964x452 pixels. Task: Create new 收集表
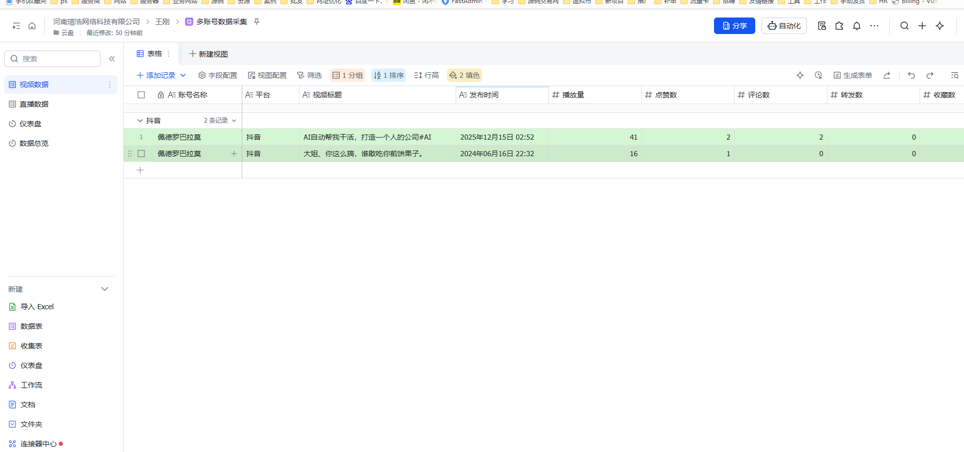[26, 346]
